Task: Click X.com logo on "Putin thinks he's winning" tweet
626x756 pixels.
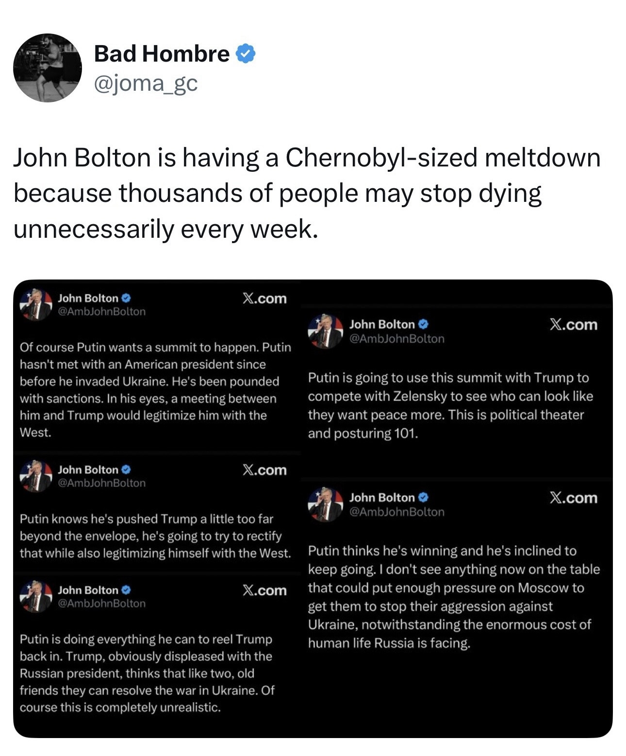Action: [573, 498]
